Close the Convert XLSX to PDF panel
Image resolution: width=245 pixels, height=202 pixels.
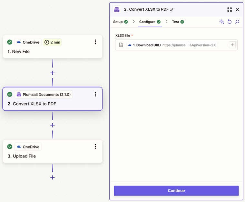pos(237,10)
